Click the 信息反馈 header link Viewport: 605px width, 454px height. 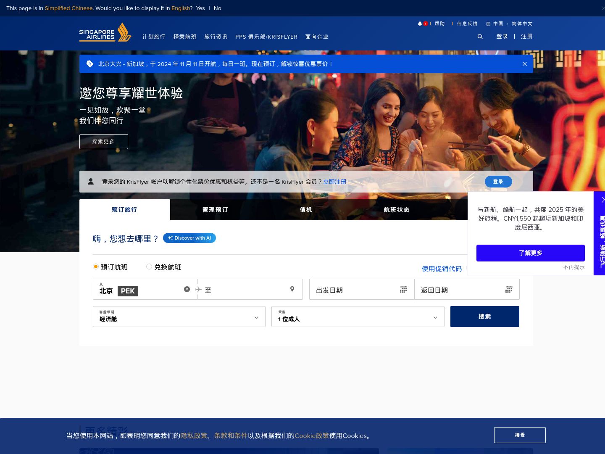467,24
